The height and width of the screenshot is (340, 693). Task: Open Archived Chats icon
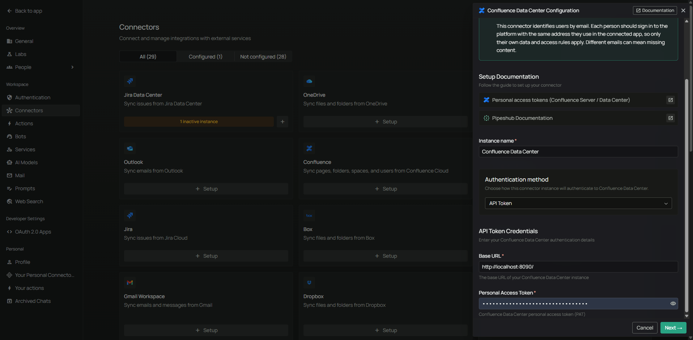[9, 301]
